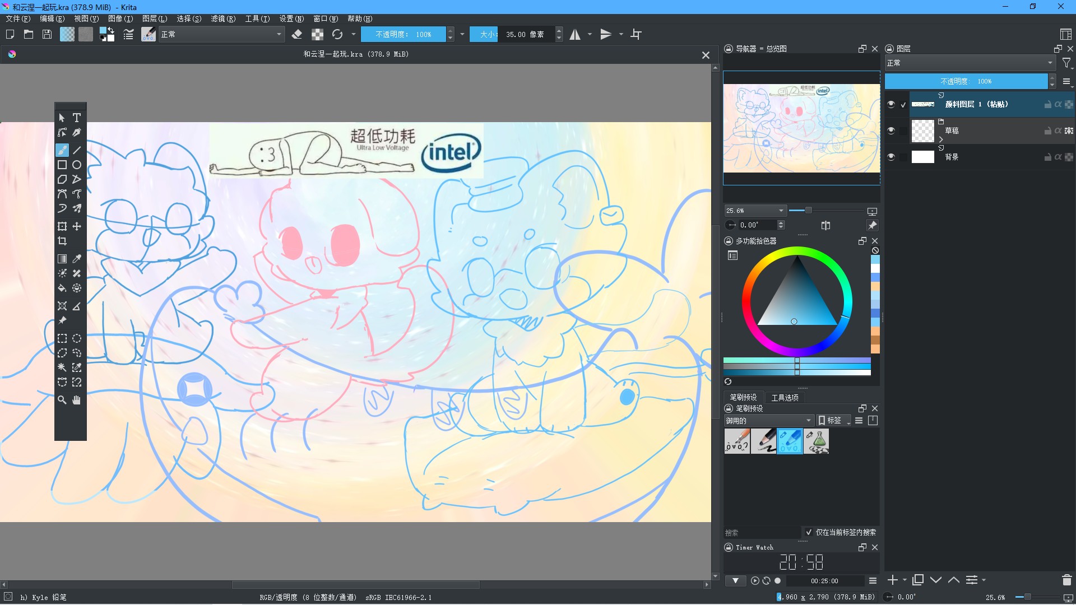This screenshot has width=1076, height=605.
Task: Open the blending mode 正常 dropdown in toolbar
Action: [x=221, y=35]
